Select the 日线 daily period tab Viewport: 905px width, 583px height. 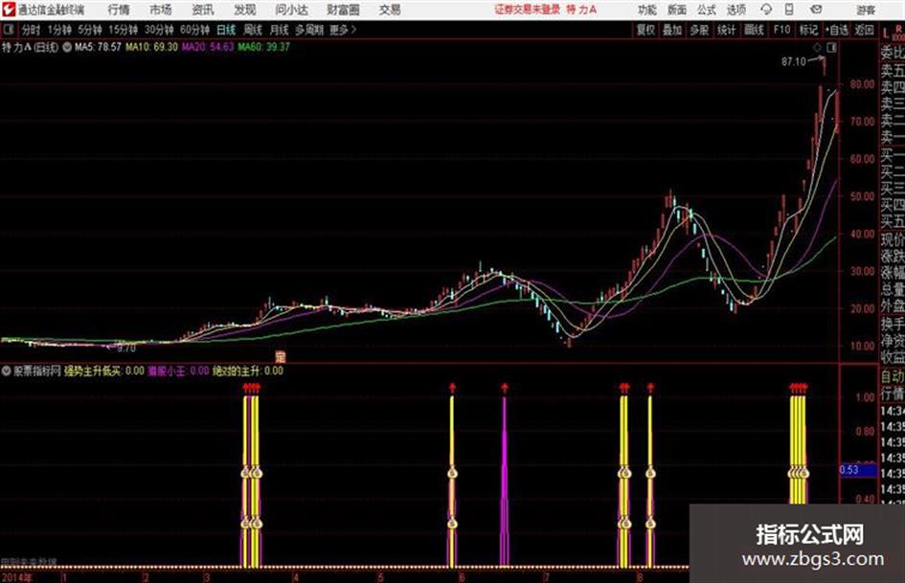[226, 30]
